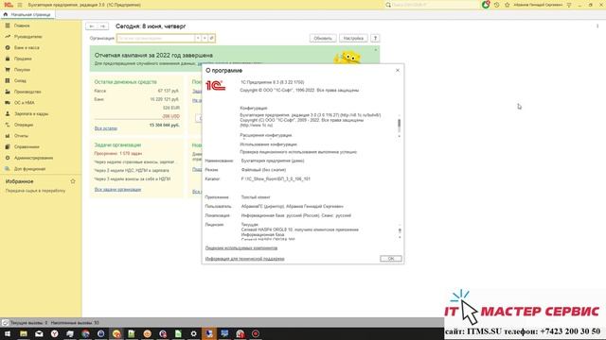Viewport: 606px width, 340px height.
Task: Click the Просрочено 1 570 задач text
Action: point(118,153)
